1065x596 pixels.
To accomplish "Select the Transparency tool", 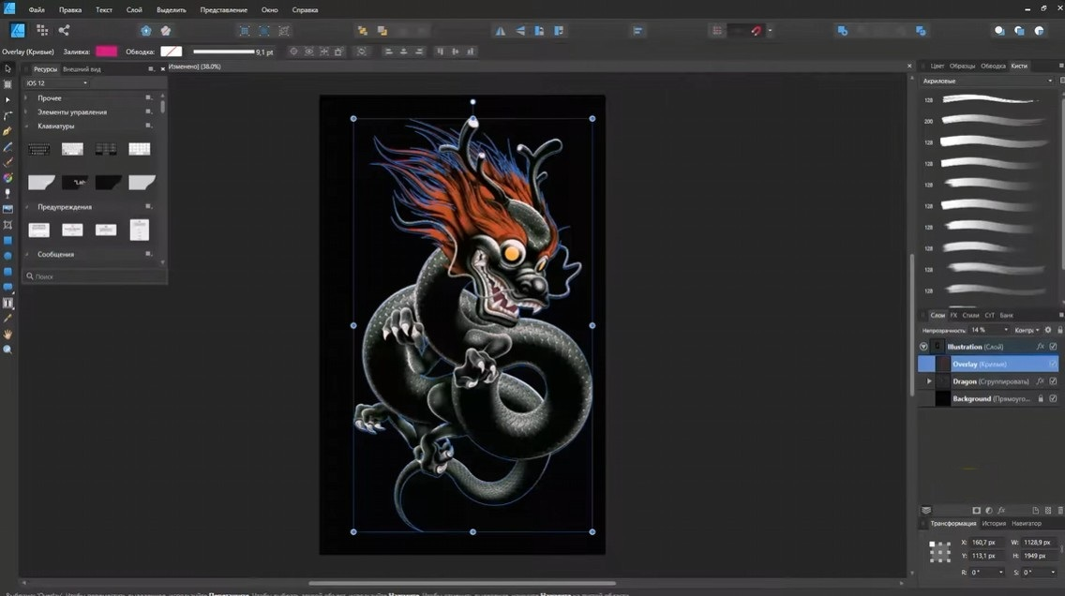I will (x=7, y=193).
